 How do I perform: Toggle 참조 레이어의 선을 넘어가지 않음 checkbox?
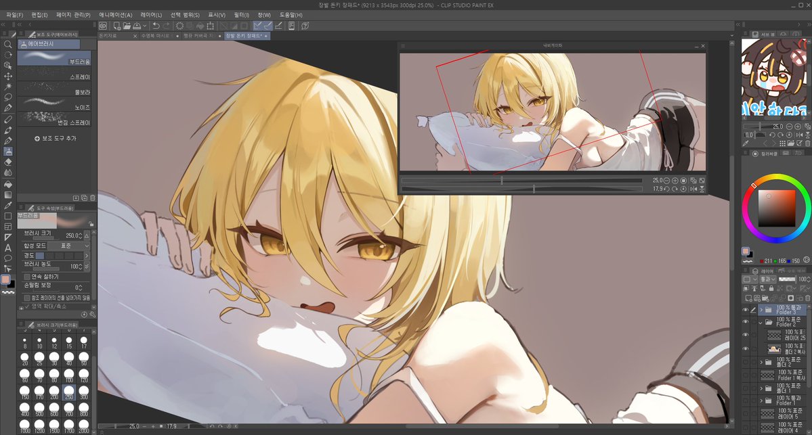(27, 298)
